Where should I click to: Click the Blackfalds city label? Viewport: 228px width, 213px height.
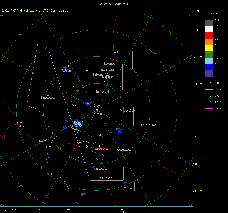pyautogui.click(x=108, y=70)
